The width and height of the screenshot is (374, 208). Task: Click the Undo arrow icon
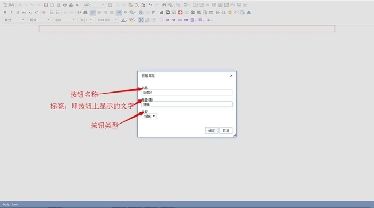point(150,5)
